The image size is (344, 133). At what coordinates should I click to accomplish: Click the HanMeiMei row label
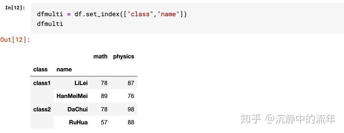coord(72,96)
